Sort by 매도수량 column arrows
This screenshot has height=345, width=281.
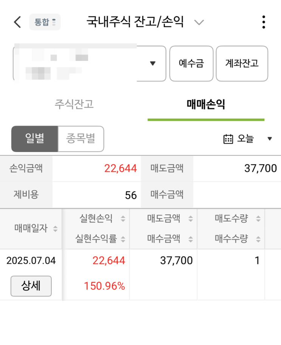258,219
